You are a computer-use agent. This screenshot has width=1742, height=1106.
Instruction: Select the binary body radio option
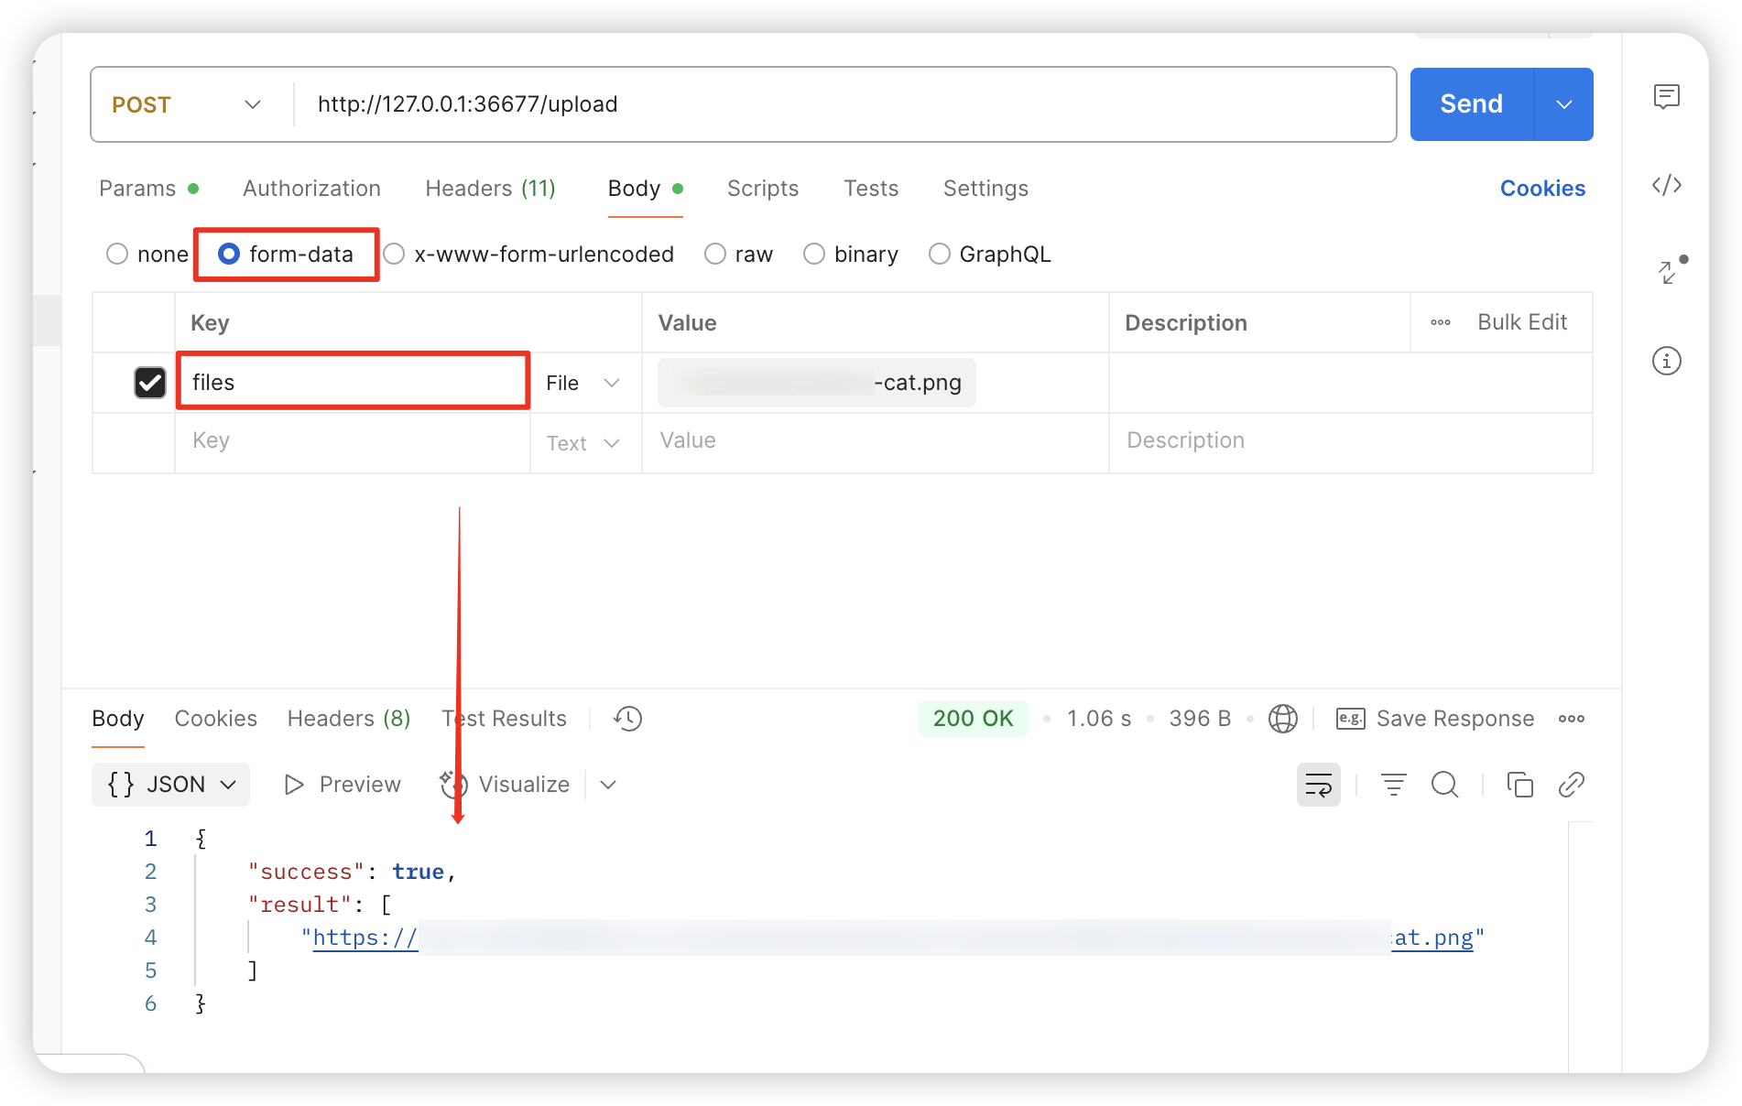[814, 254]
